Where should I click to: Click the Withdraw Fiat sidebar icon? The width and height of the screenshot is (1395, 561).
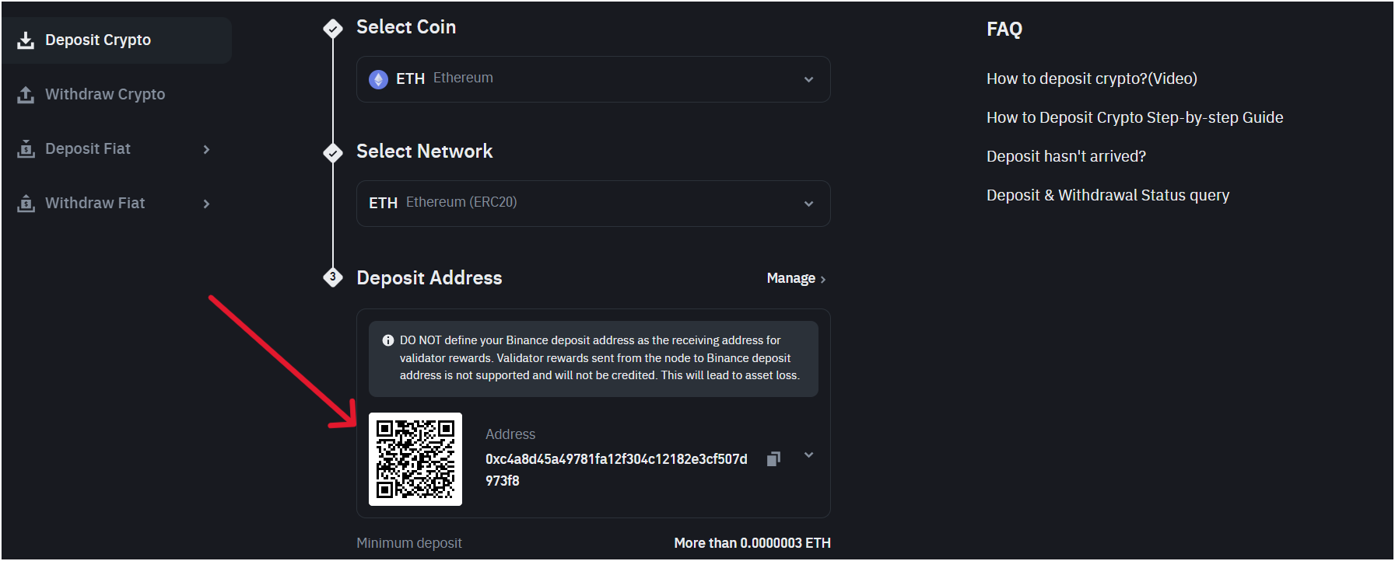(x=26, y=204)
